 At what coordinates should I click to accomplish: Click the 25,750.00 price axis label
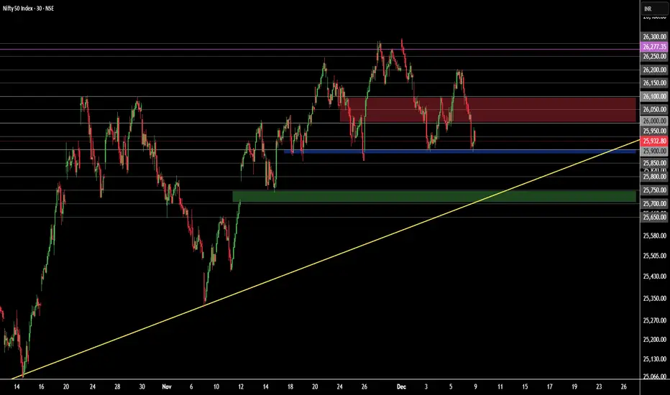(654, 190)
